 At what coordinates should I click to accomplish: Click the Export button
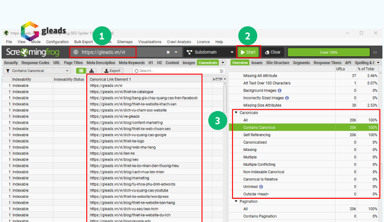pyautogui.click(x=112, y=71)
